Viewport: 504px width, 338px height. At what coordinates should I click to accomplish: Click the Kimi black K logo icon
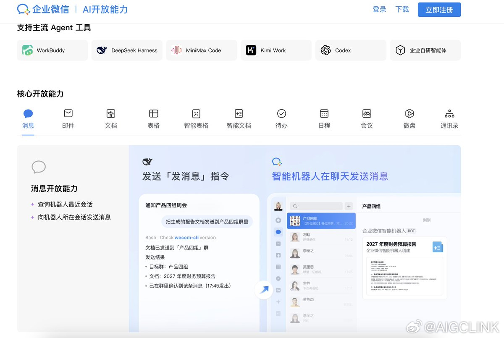point(251,50)
